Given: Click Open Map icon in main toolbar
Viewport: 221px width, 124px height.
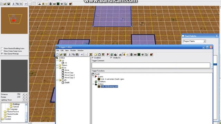Looking at the screenshot, I should (5, 4).
